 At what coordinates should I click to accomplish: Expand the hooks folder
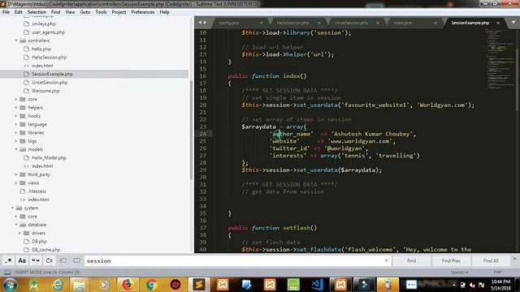(16, 116)
